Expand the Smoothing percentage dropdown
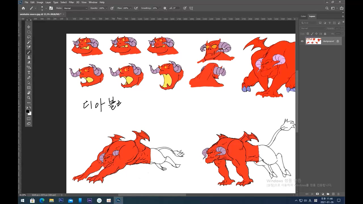This screenshot has height=204, width=363. (160, 8)
